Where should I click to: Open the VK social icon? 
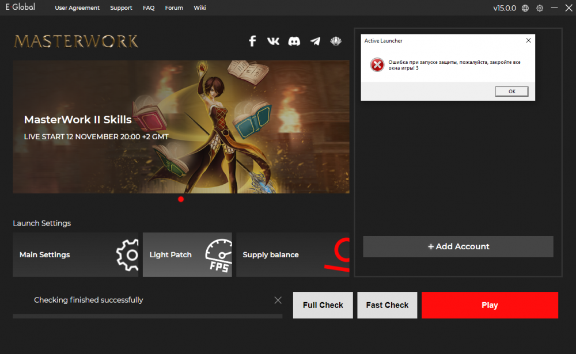click(273, 41)
